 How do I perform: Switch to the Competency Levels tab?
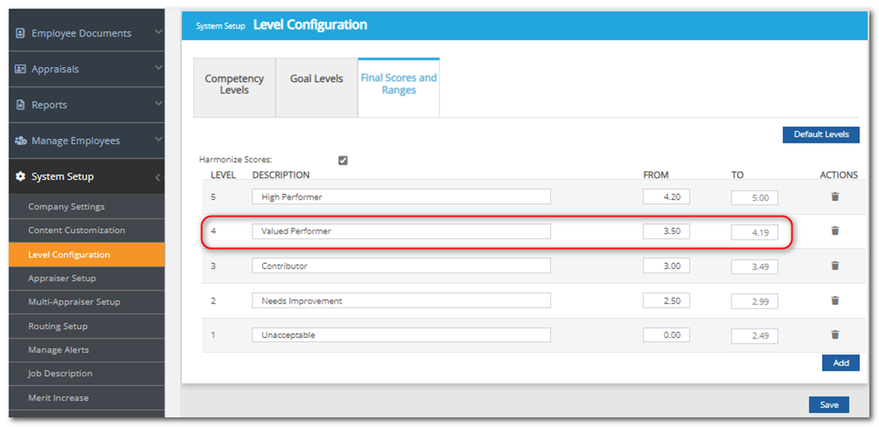tap(234, 84)
